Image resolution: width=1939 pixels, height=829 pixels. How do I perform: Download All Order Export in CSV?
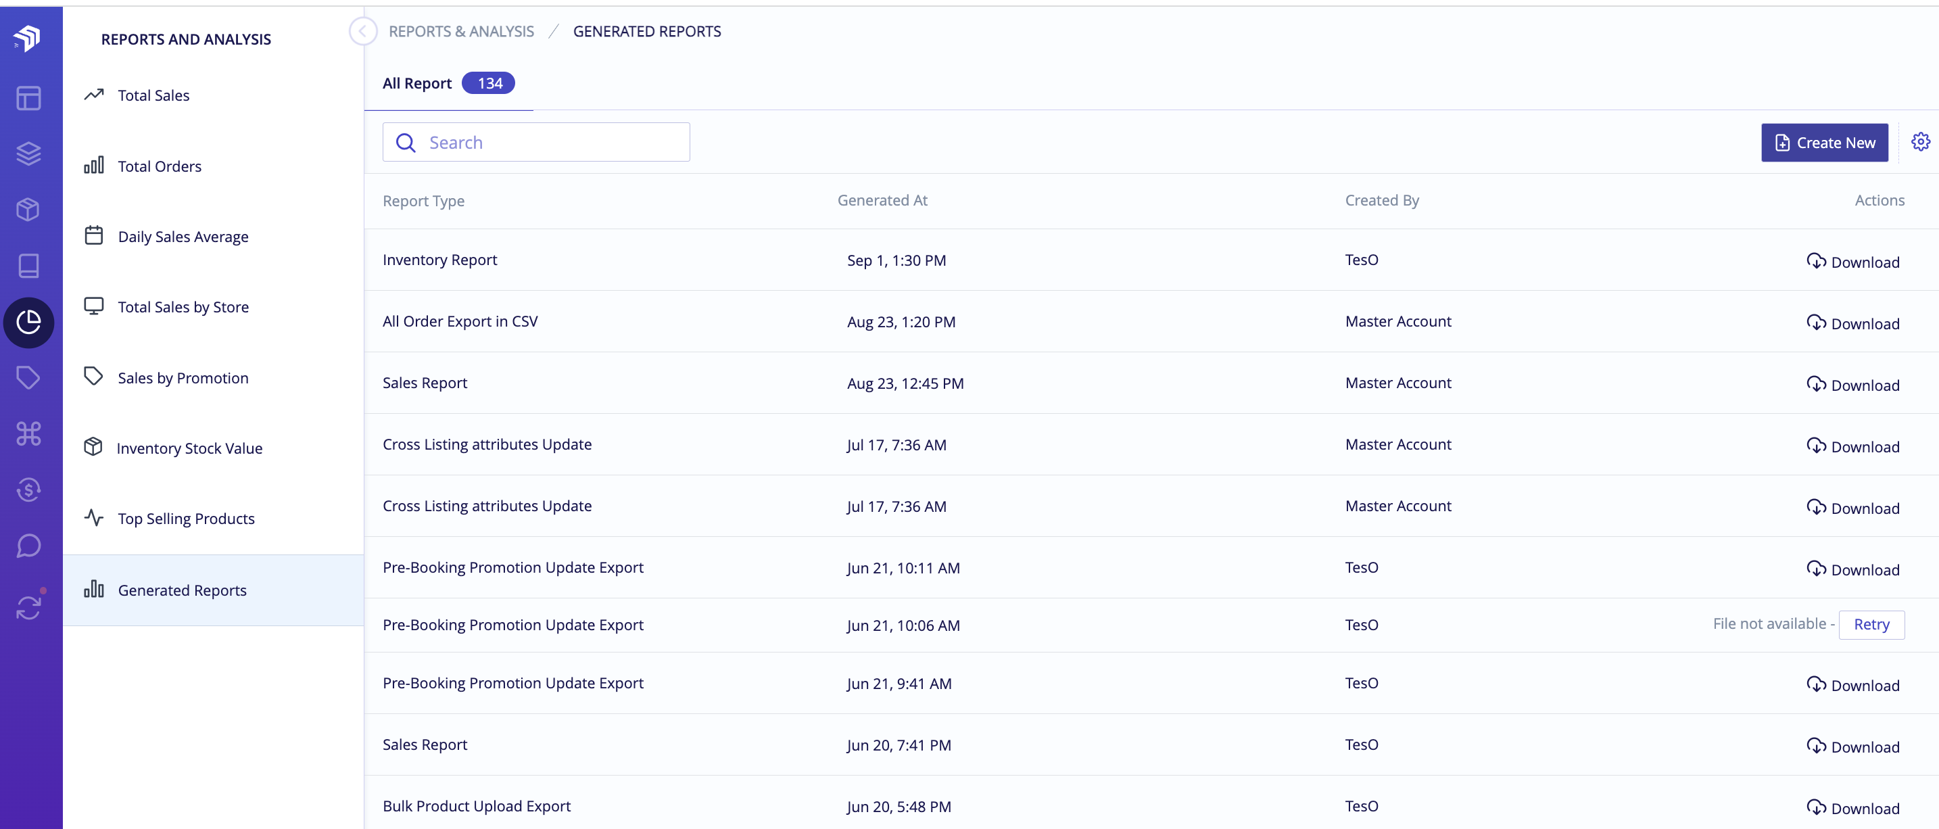click(x=1852, y=323)
